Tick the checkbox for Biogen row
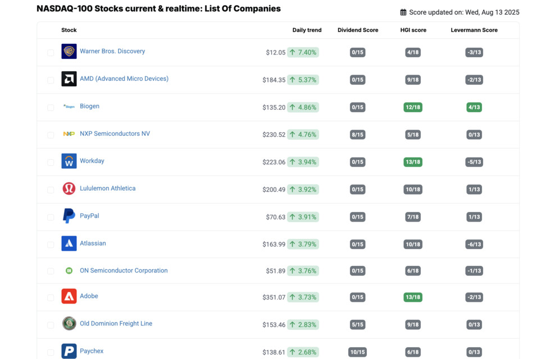Image resolution: width=555 pixels, height=359 pixels. [x=51, y=107]
